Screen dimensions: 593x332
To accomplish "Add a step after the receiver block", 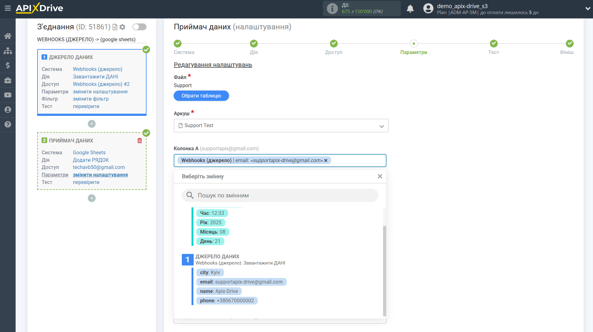I will pyautogui.click(x=92, y=198).
